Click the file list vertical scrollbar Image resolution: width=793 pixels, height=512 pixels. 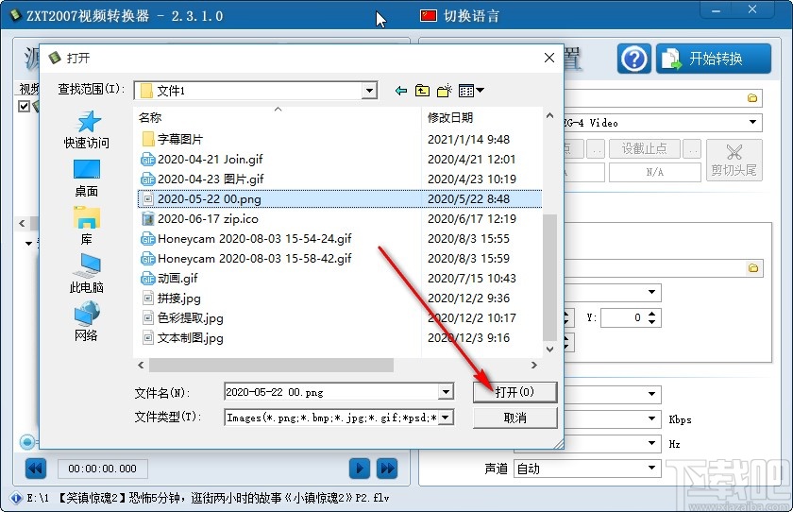point(549,276)
